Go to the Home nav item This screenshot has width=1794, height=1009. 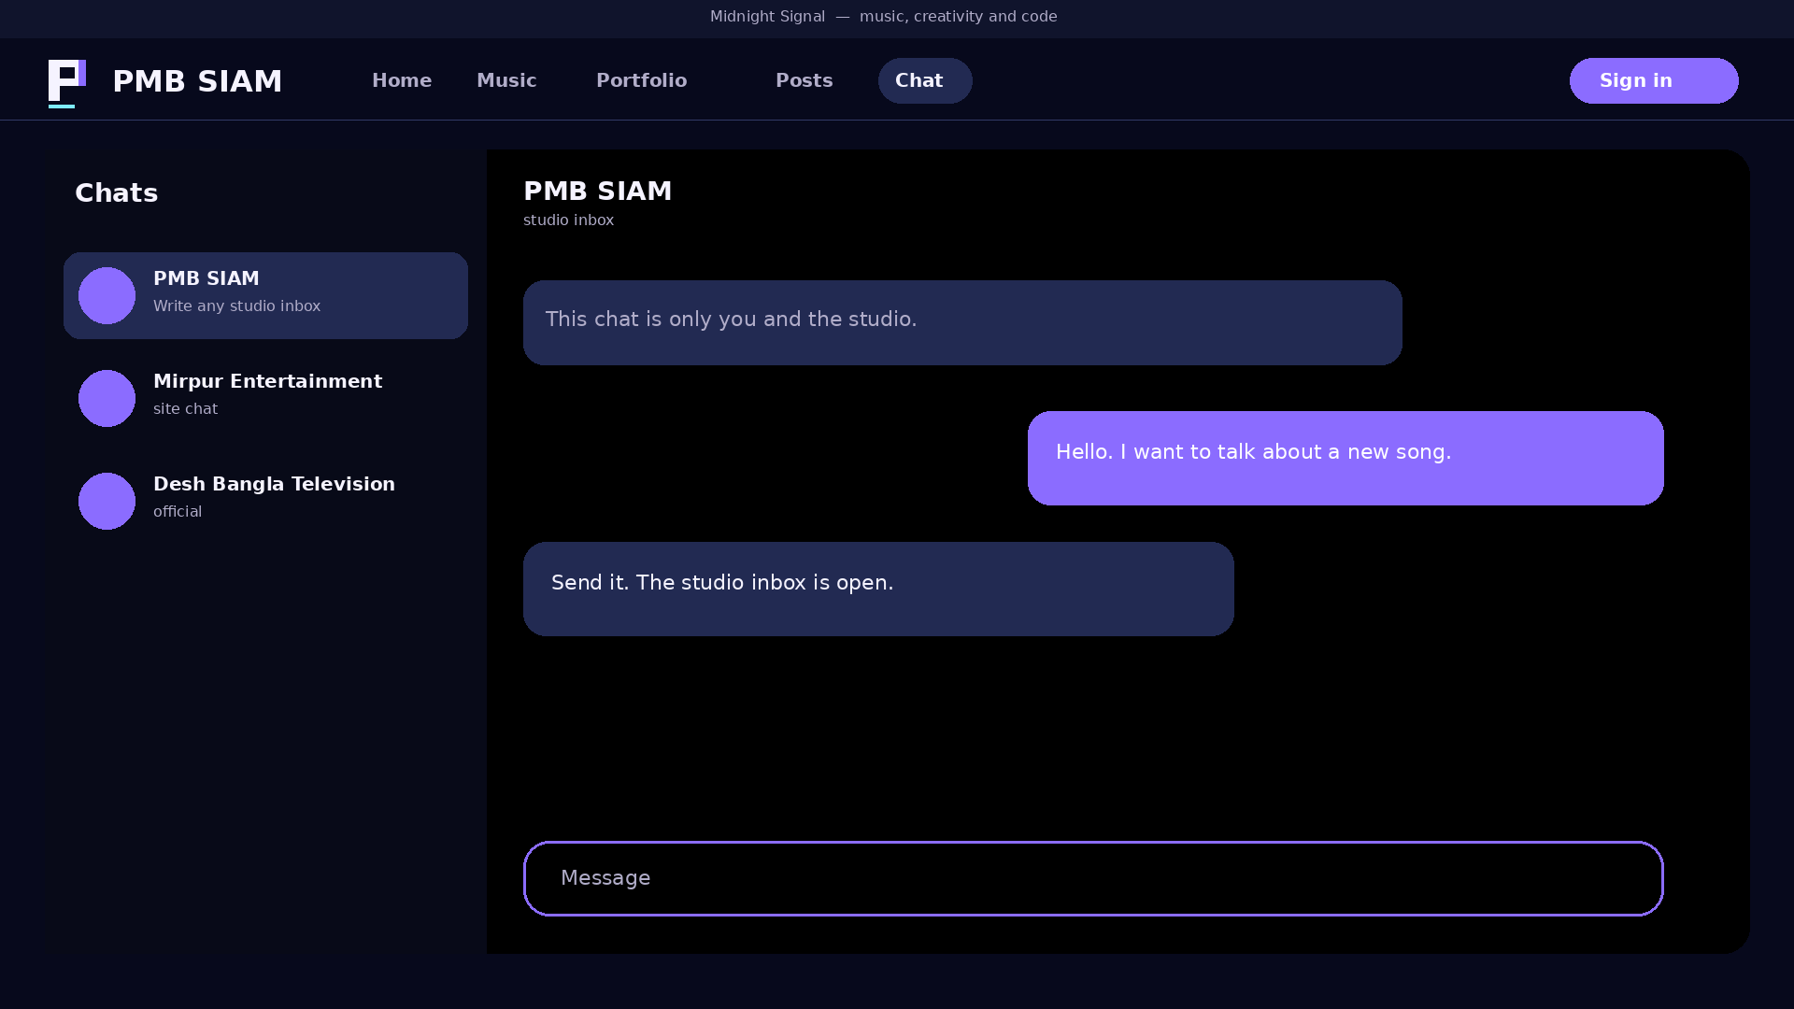pos(402,80)
